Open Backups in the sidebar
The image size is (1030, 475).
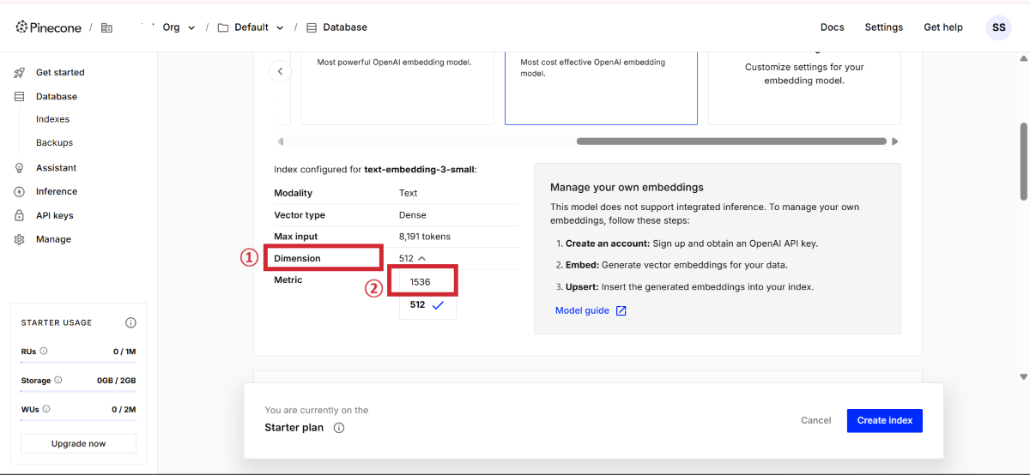pyautogui.click(x=54, y=143)
